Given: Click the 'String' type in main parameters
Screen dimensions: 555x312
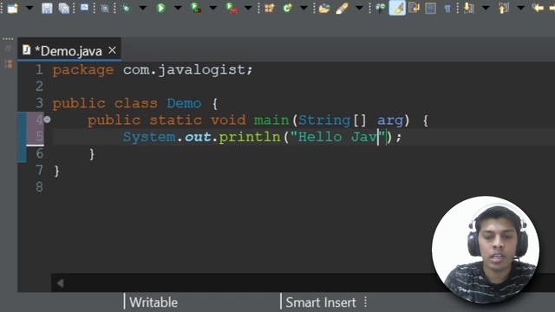Looking at the screenshot, I should pyautogui.click(x=324, y=120).
